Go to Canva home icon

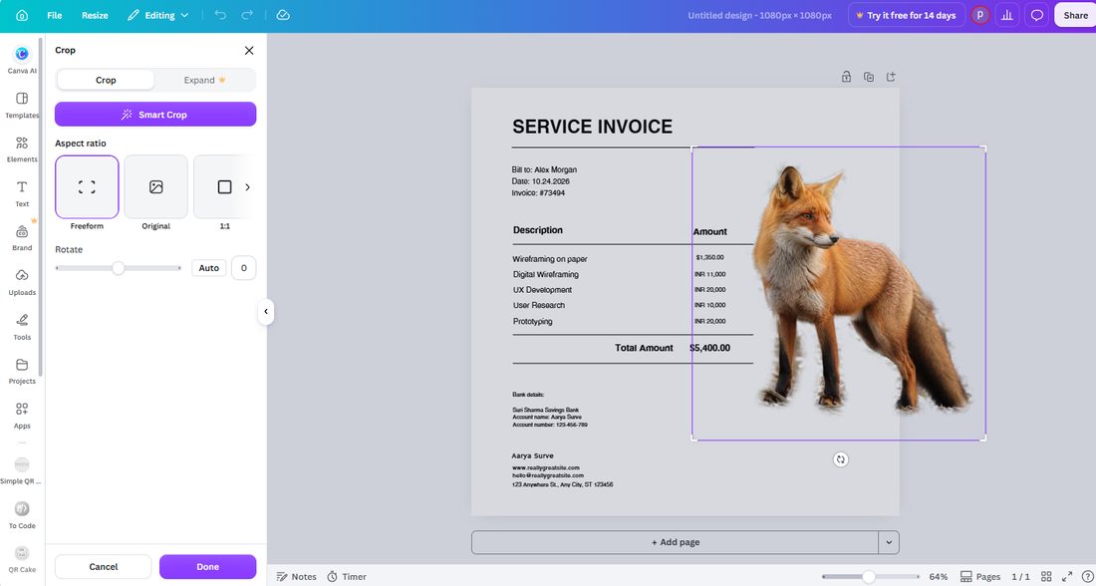(x=22, y=15)
